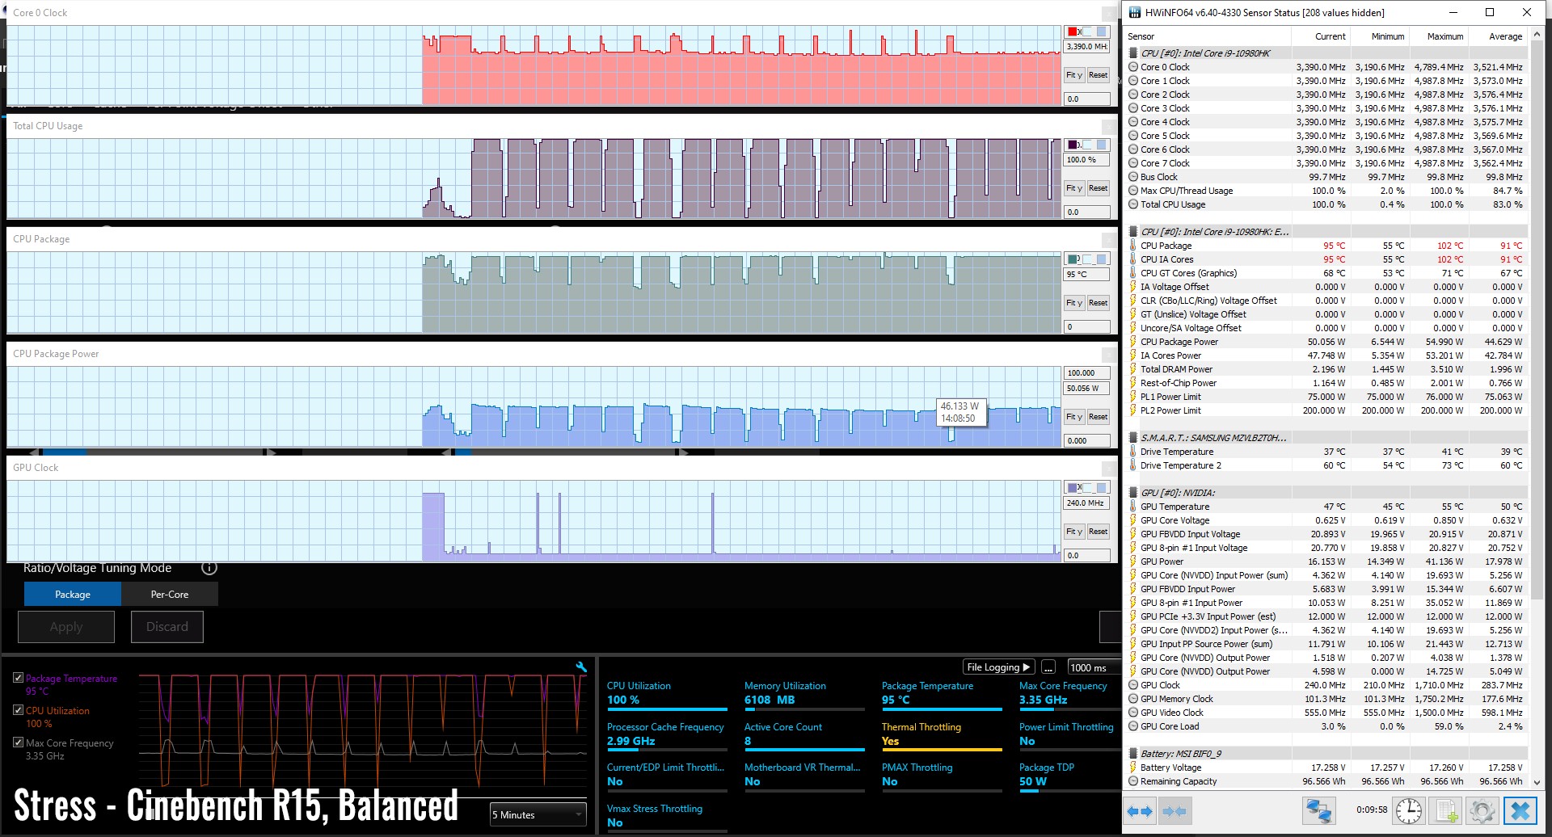
Task: Open the 5 Minutes time range dropdown
Action: coord(538,814)
